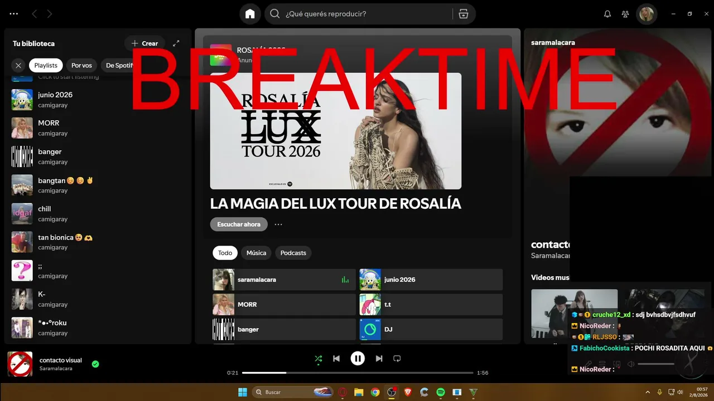
Task: Open the K- playlist in library
Action: [98, 299]
